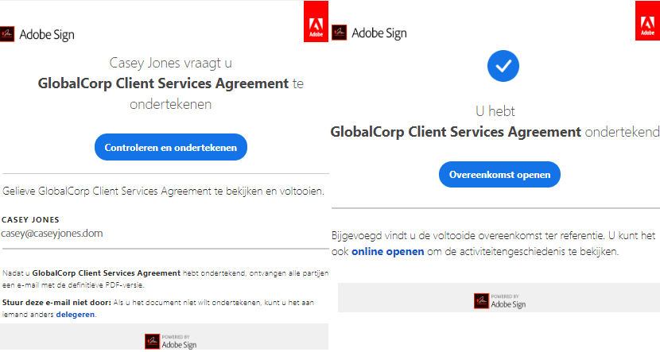Image resolution: width=660 pixels, height=352 pixels.
Task: Click the sender name CASEY JONES
Action: pyautogui.click(x=31, y=219)
